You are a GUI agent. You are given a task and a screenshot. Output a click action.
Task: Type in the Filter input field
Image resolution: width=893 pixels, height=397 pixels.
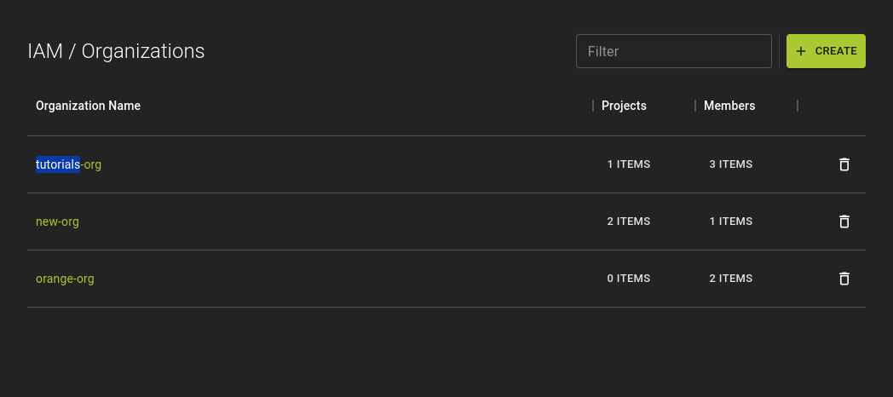[x=673, y=51]
